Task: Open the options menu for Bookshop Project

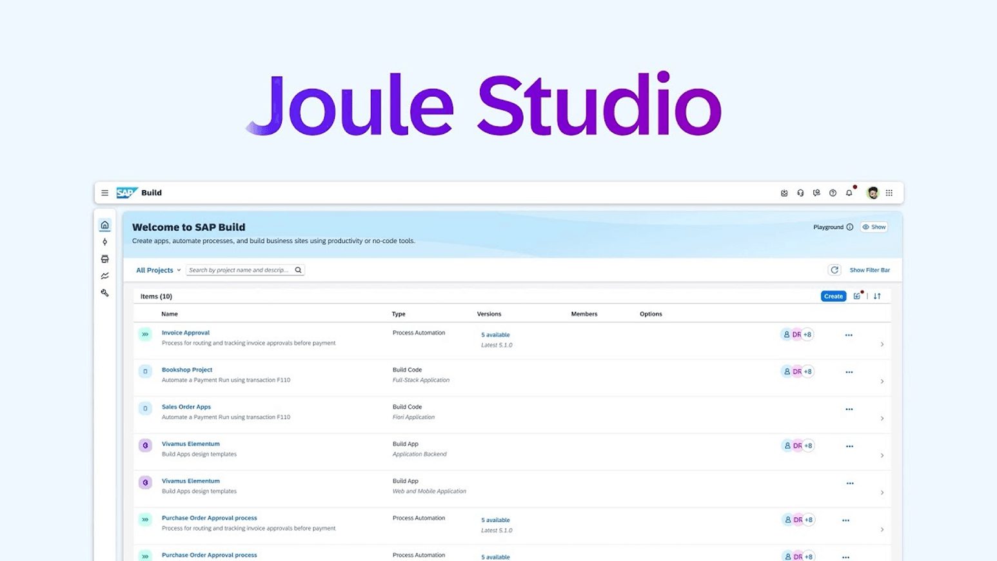Action: pyautogui.click(x=849, y=371)
